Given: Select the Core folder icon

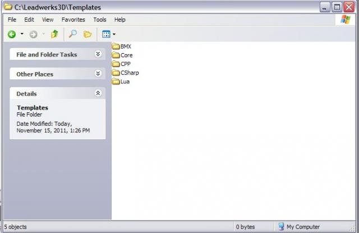Looking at the screenshot, I should [116, 55].
